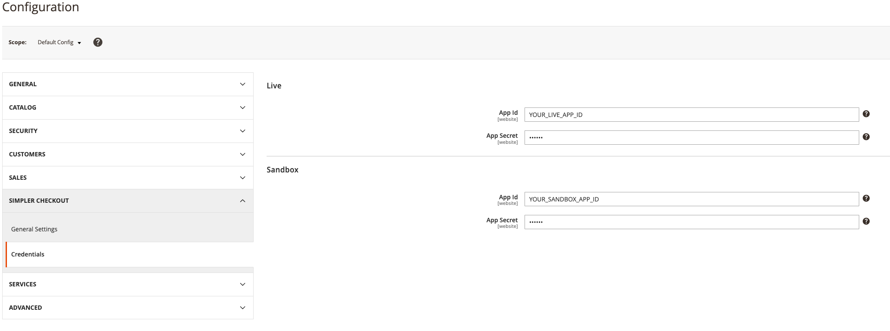The height and width of the screenshot is (331, 890).
Task: Focus the Live App Id field
Action: (691, 115)
